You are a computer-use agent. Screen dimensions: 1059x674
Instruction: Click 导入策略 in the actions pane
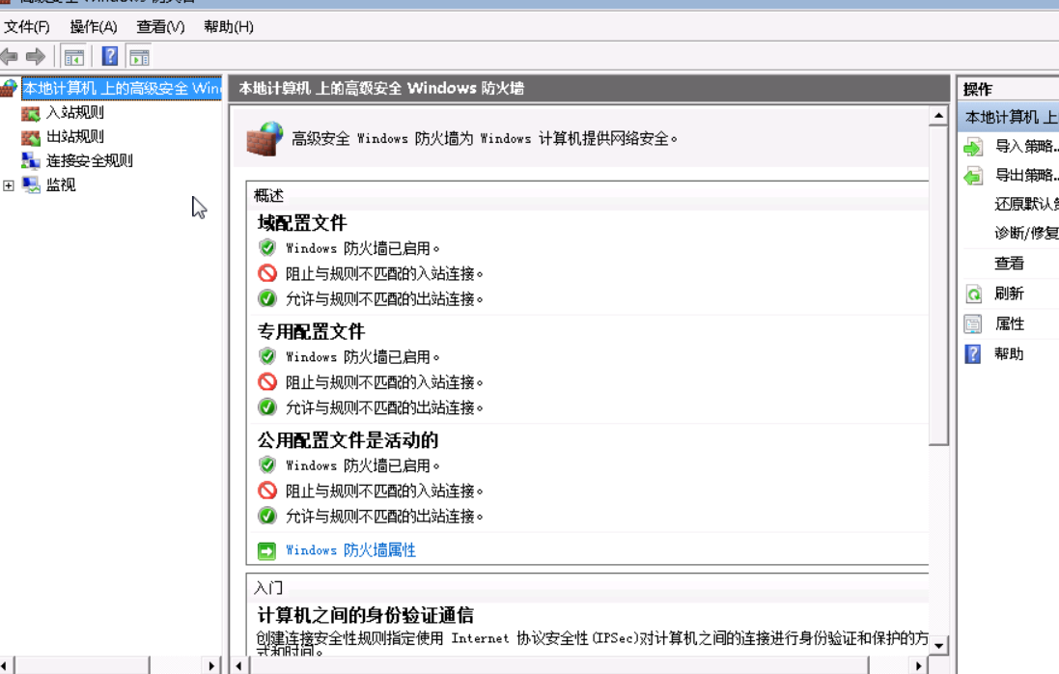(1026, 147)
